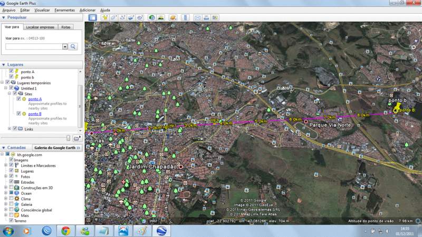422x237 pixels.
Task: Select the Add Polygon tool
Action: (x=113, y=18)
